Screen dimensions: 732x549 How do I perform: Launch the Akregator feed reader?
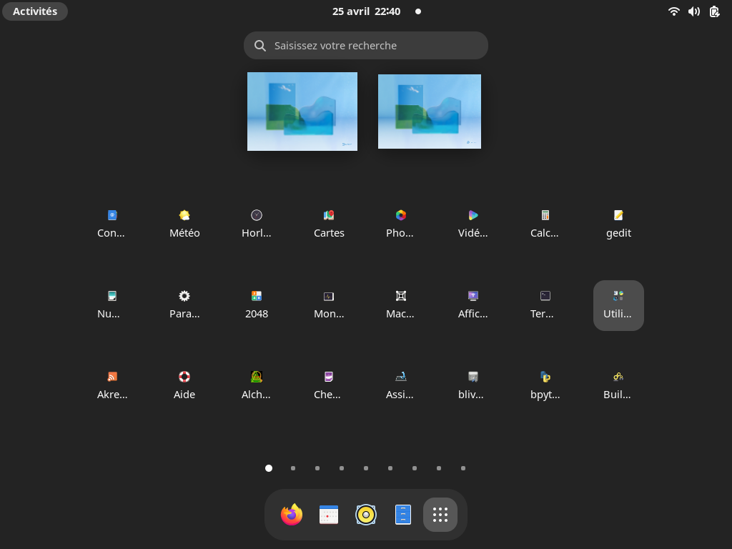coord(112,377)
